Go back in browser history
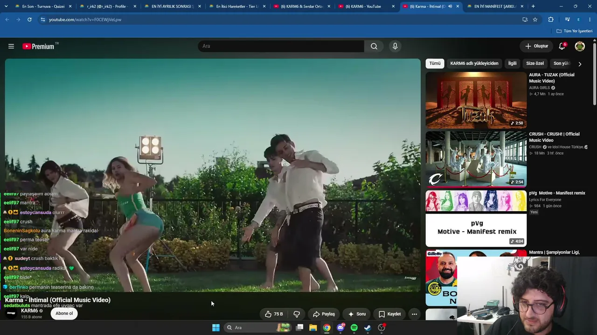The width and height of the screenshot is (597, 335). (x=7, y=20)
